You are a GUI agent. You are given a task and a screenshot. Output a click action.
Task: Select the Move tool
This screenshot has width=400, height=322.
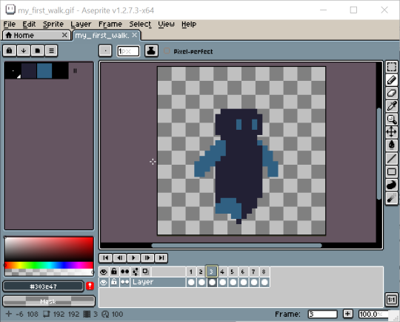click(392, 132)
